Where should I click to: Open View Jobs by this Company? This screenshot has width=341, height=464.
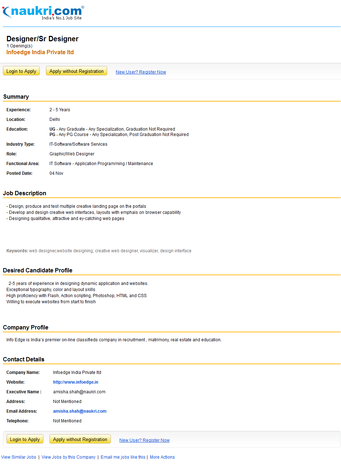click(x=68, y=457)
